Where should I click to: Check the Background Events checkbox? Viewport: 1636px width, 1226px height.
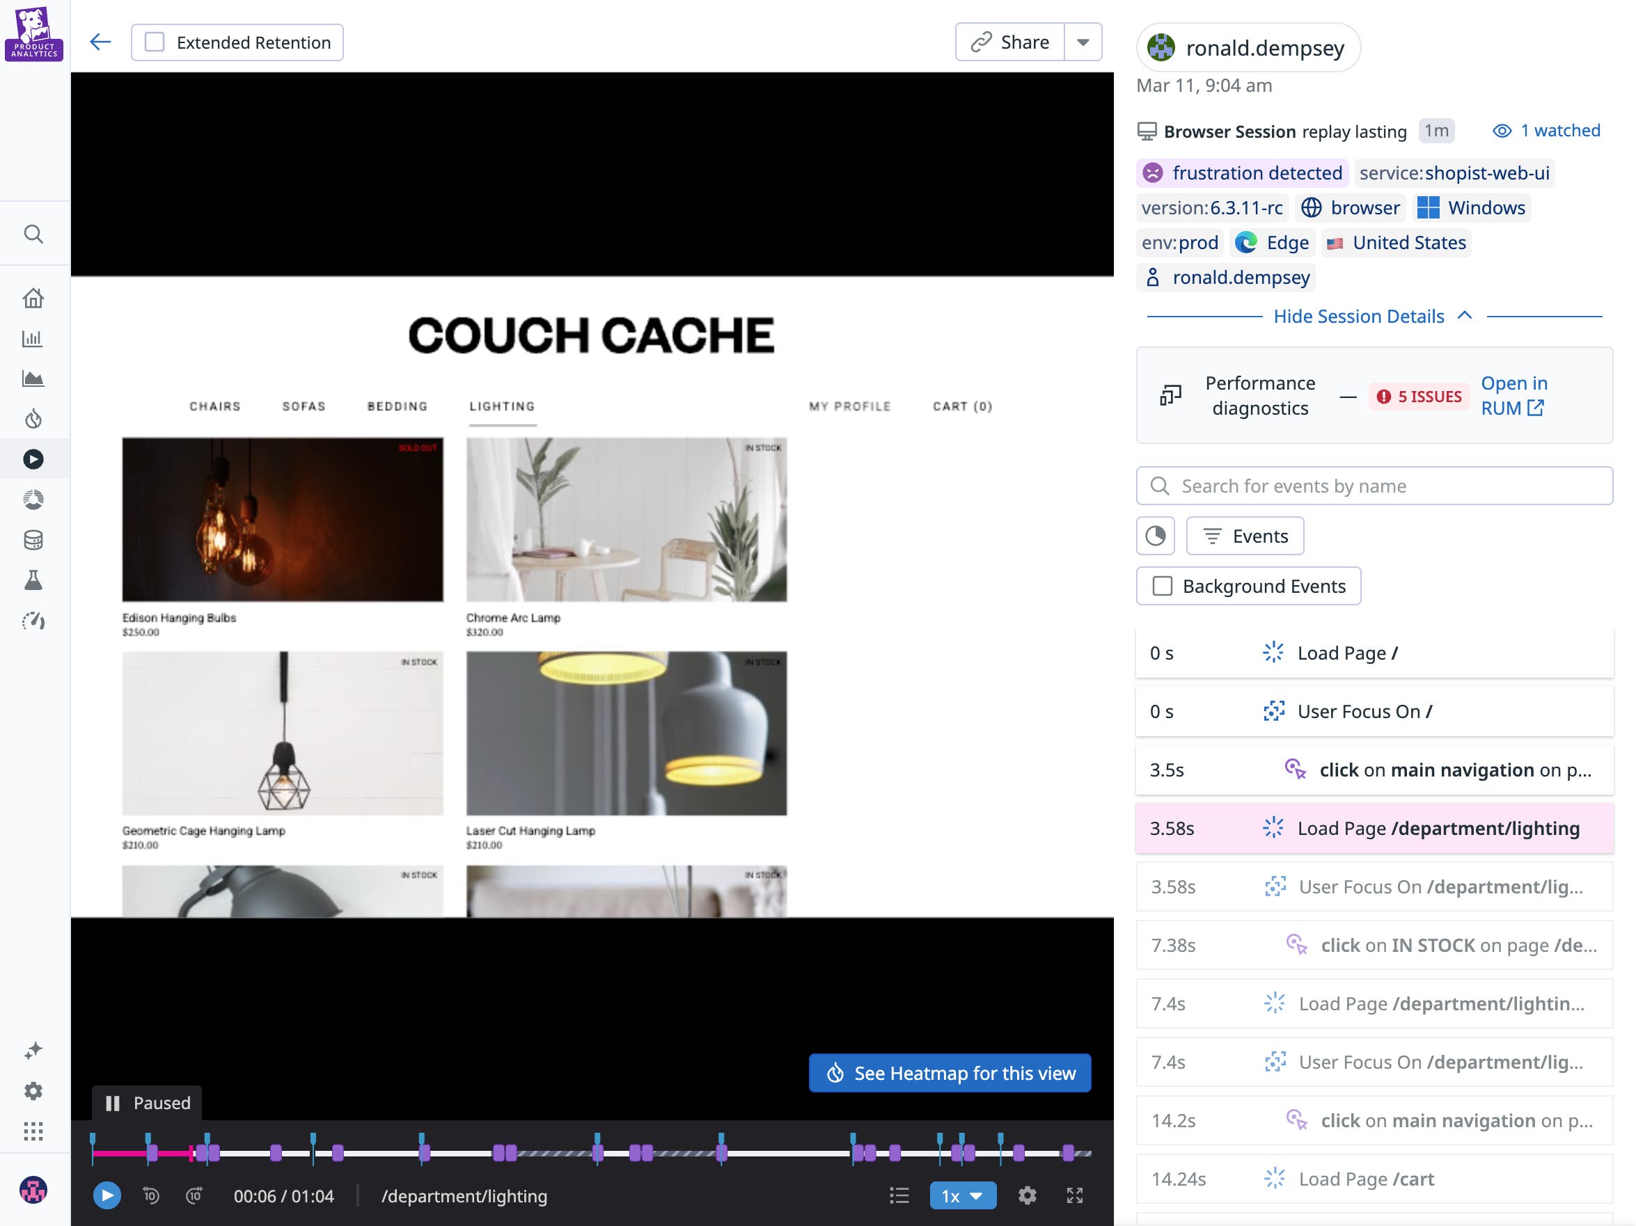[x=1161, y=585]
